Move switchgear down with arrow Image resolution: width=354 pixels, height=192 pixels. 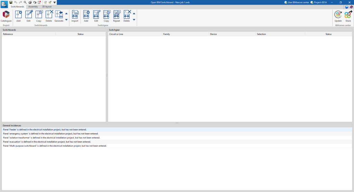(x=134, y=20)
